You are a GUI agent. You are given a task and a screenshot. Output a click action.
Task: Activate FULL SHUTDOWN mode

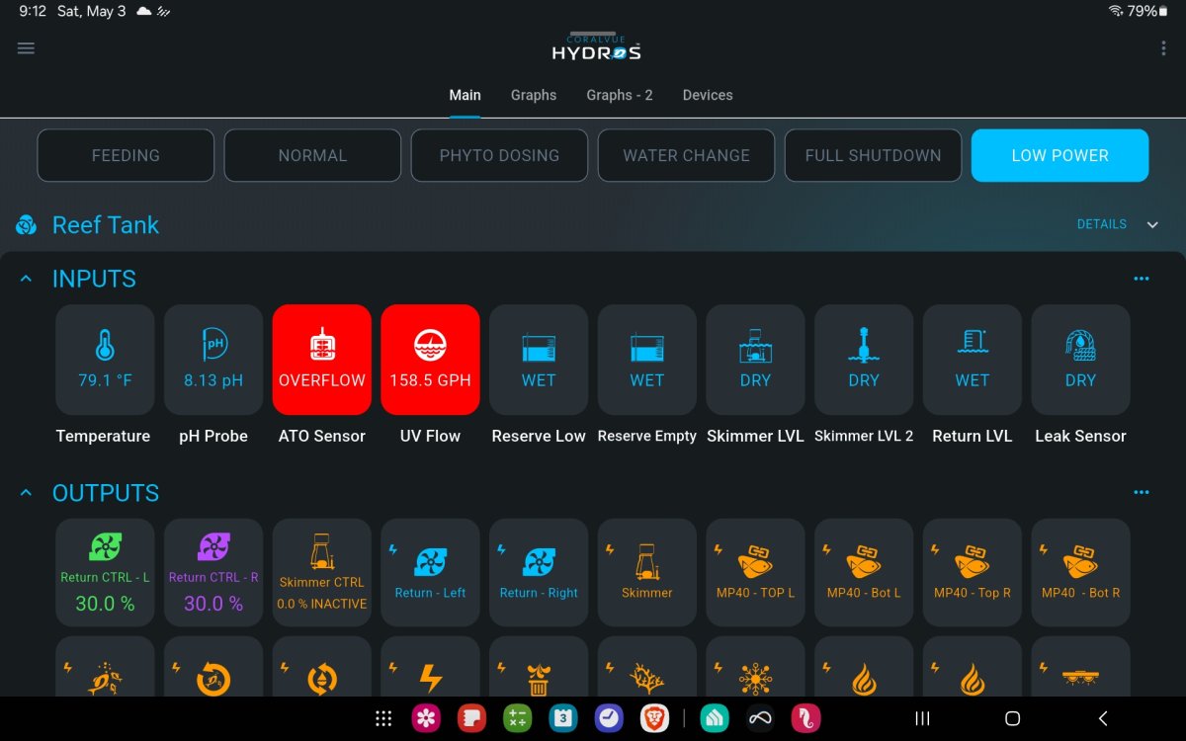[873, 155]
